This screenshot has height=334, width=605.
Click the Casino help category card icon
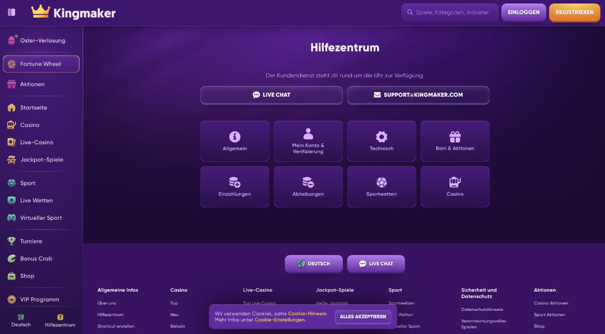click(455, 182)
